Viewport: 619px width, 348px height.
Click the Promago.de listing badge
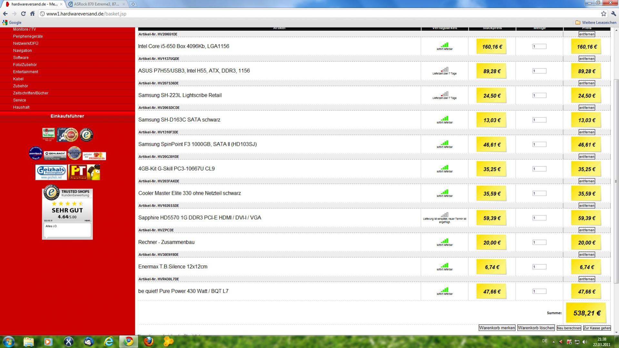[94, 156]
